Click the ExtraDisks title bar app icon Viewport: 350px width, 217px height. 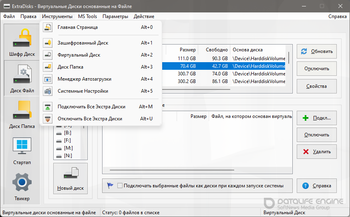tap(7, 6)
